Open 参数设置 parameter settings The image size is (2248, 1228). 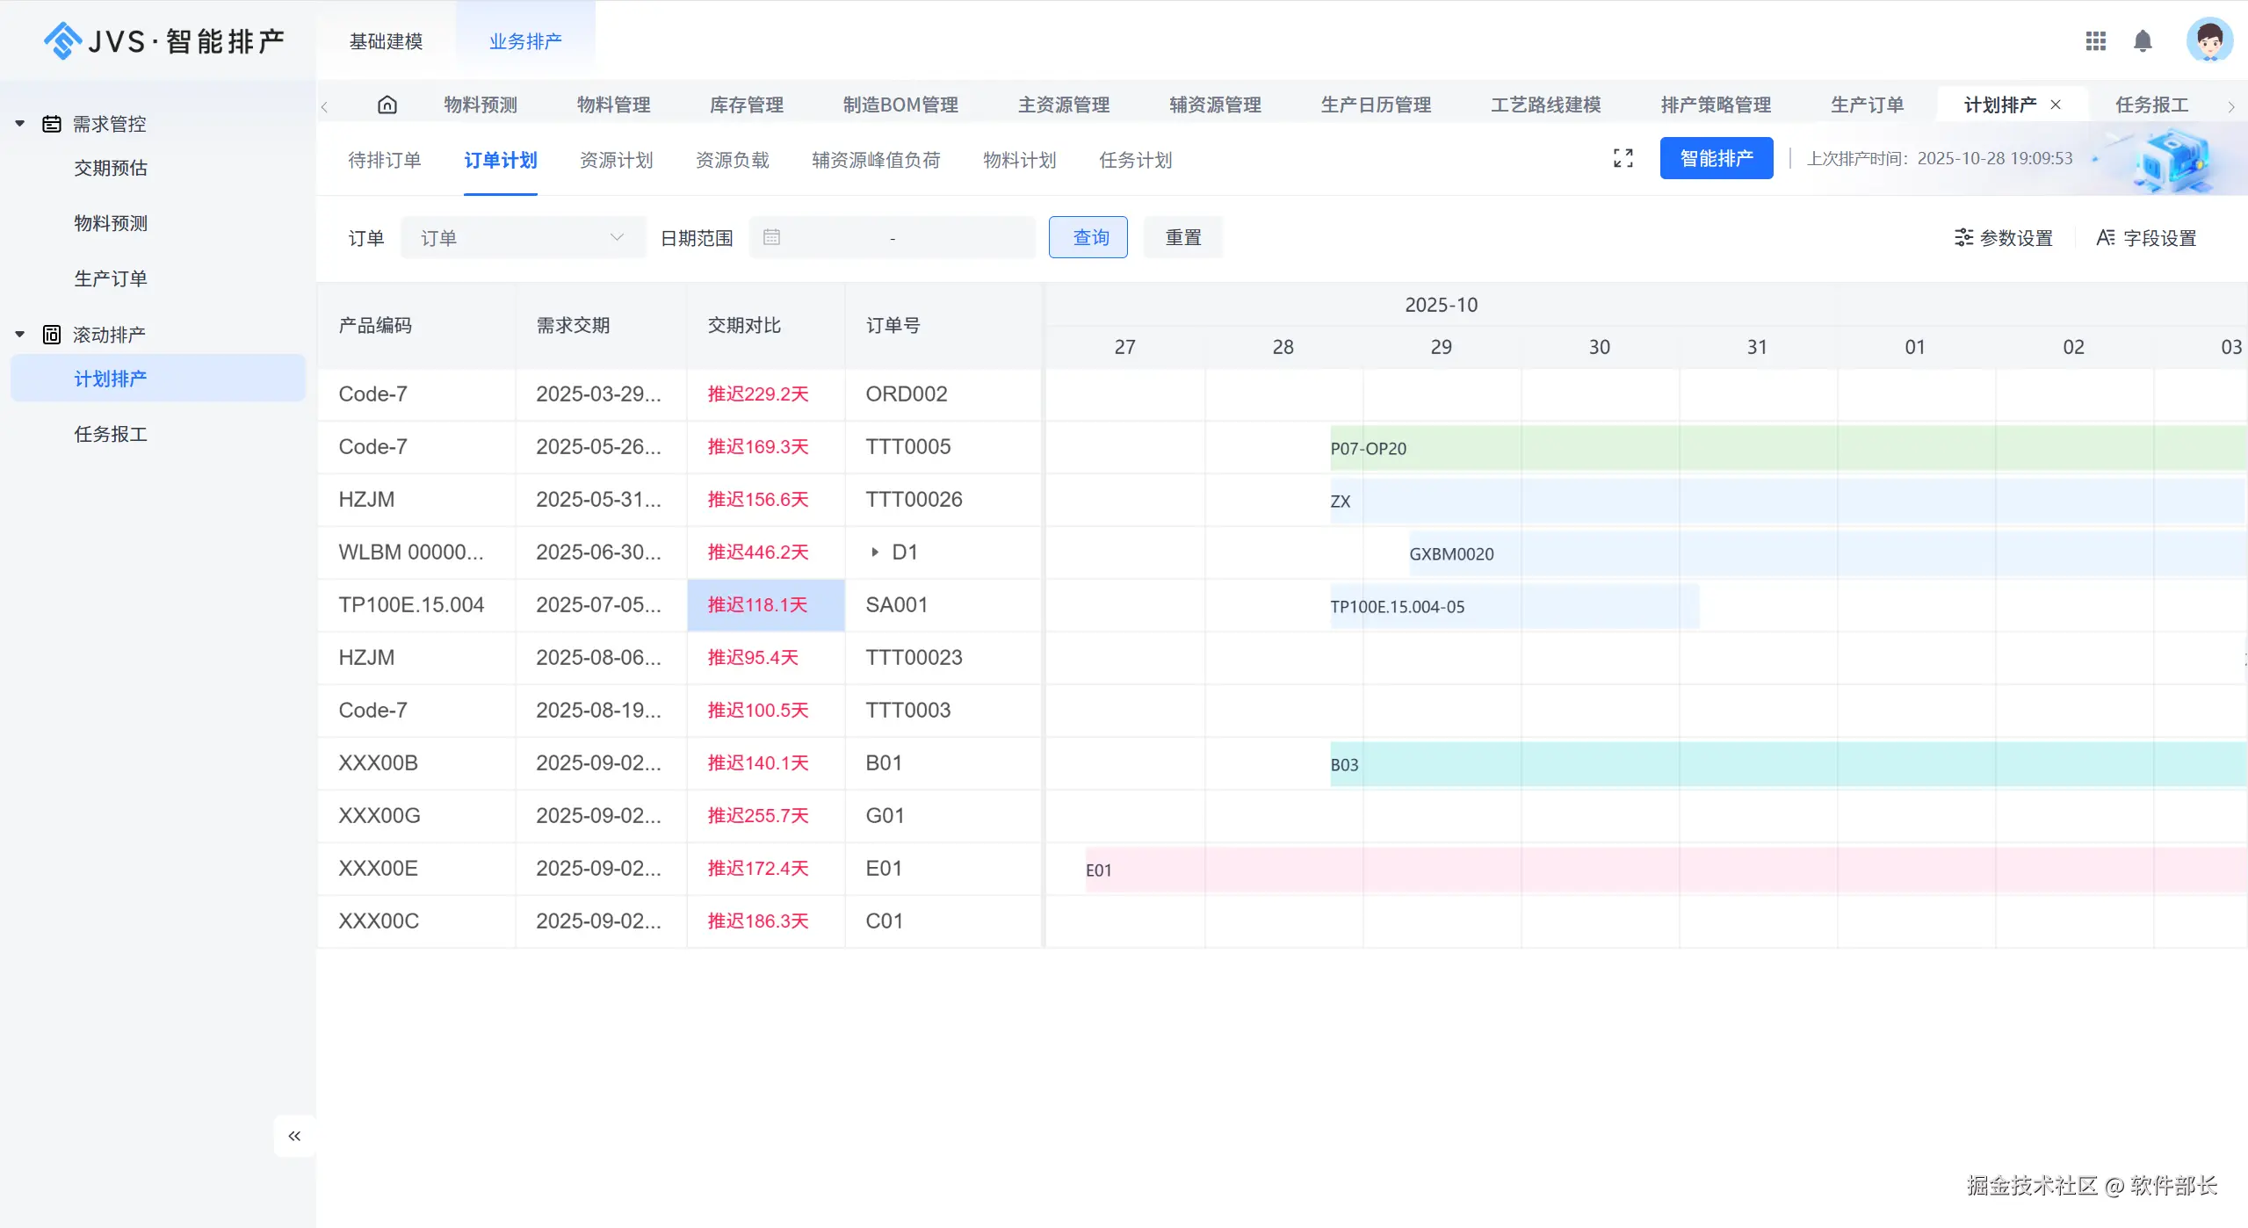tap(2003, 238)
